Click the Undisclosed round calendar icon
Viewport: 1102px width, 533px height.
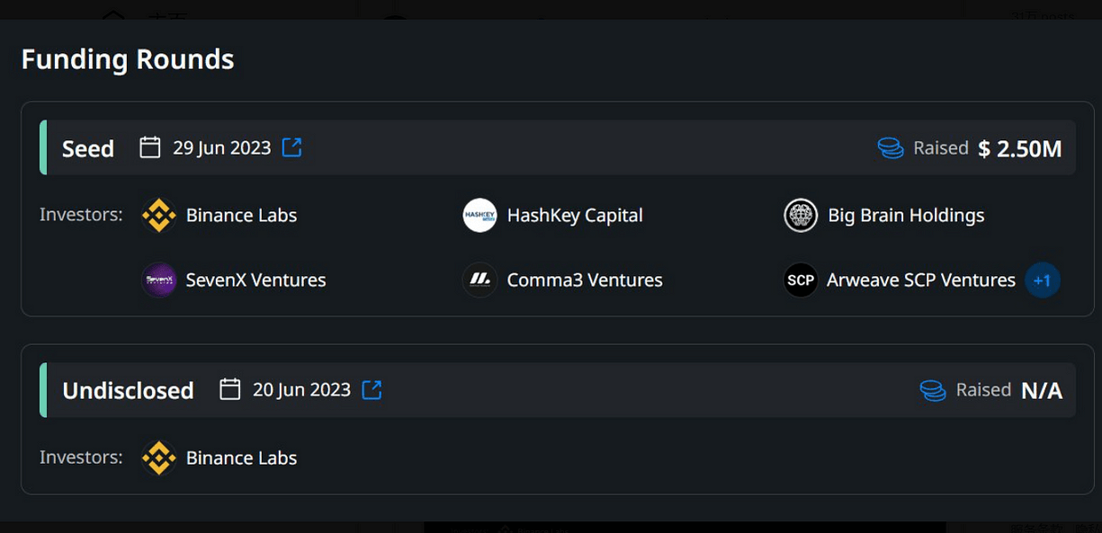tap(230, 389)
